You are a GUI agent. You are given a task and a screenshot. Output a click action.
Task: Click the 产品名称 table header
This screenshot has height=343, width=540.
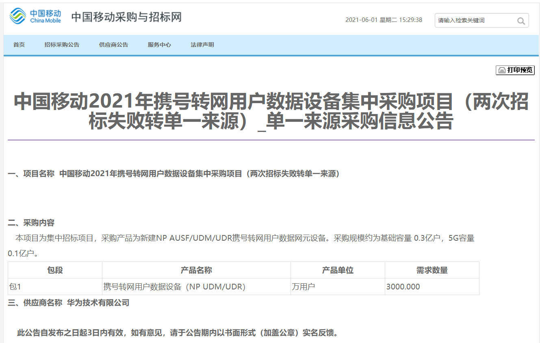click(197, 270)
